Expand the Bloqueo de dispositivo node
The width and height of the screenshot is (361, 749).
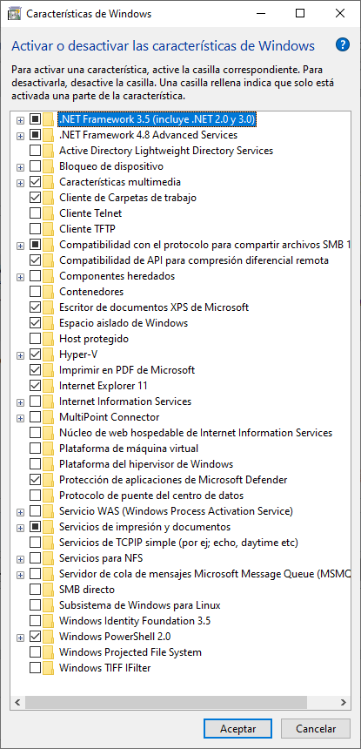pyautogui.click(x=20, y=168)
